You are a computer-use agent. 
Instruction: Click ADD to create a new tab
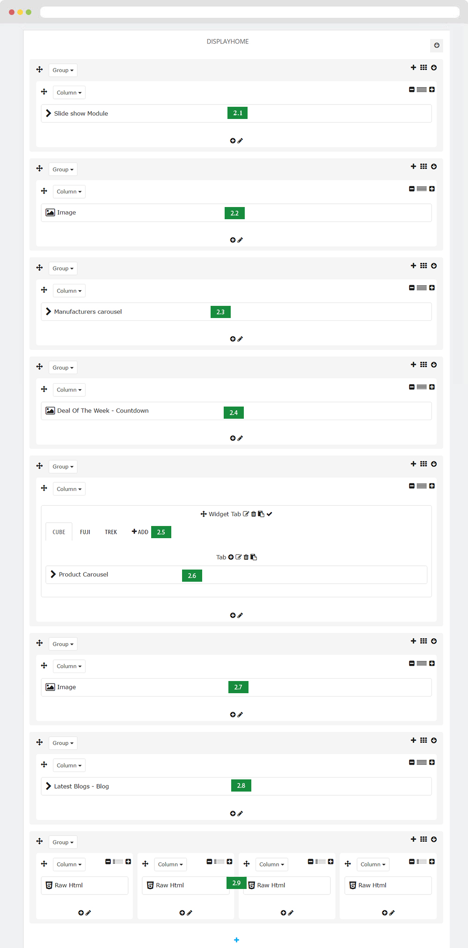(x=140, y=532)
